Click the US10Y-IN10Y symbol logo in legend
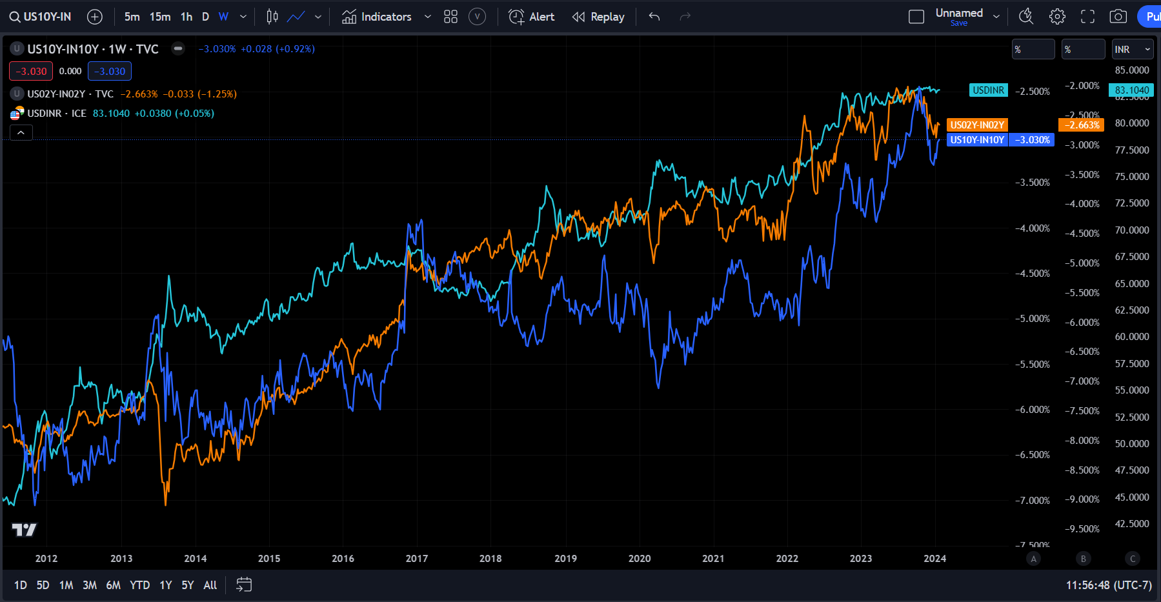The height and width of the screenshot is (602, 1161). click(17, 48)
